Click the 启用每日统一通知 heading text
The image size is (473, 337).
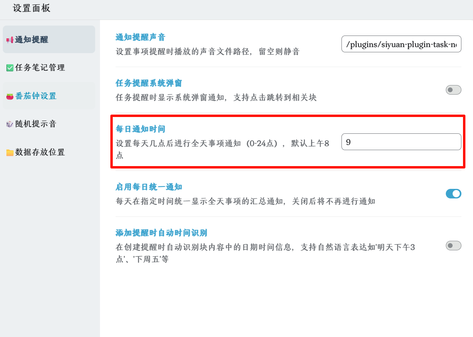pos(149,187)
